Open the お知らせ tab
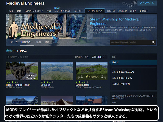The height and width of the screenshot is (122, 163). 123,11
